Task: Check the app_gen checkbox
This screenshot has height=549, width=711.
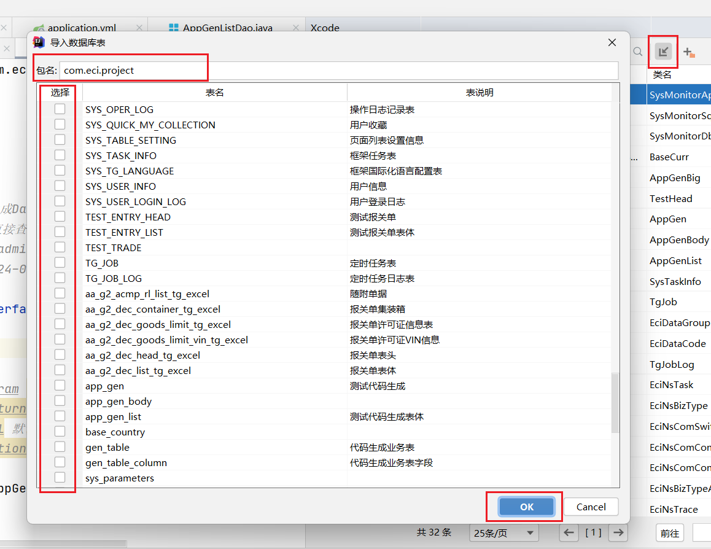Action: [x=60, y=385]
